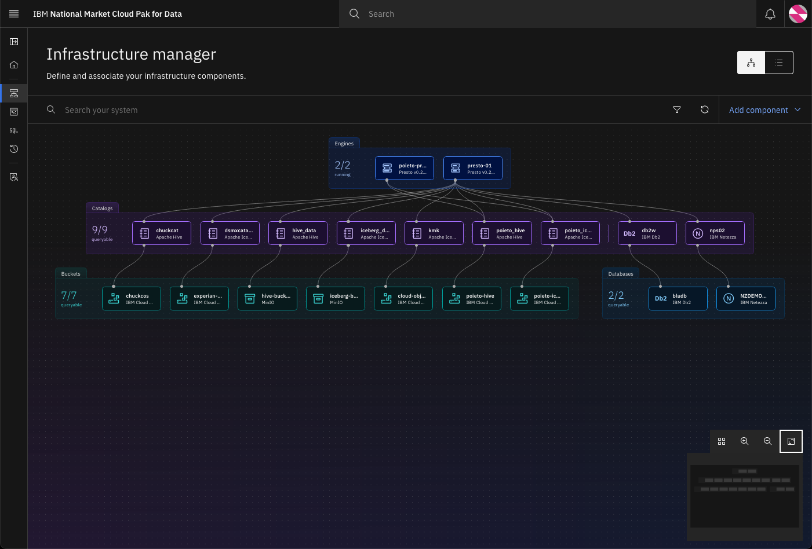Select the poieto-hive bucket node
812x549 pixels.
472,299
